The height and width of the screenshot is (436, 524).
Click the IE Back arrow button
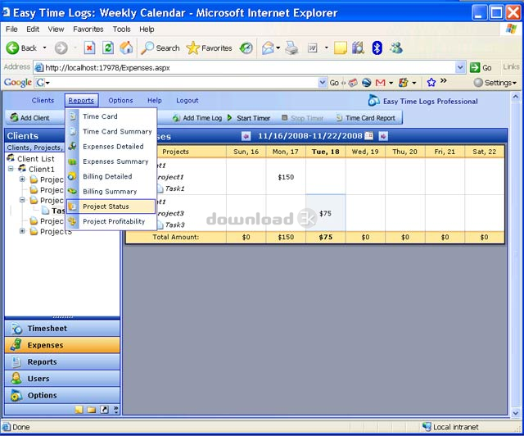(x=13, y=48)
